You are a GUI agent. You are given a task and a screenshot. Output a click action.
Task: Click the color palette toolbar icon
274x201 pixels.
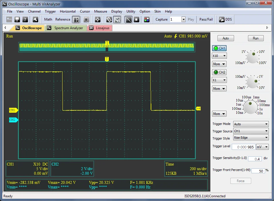click(x=146, y=19)
